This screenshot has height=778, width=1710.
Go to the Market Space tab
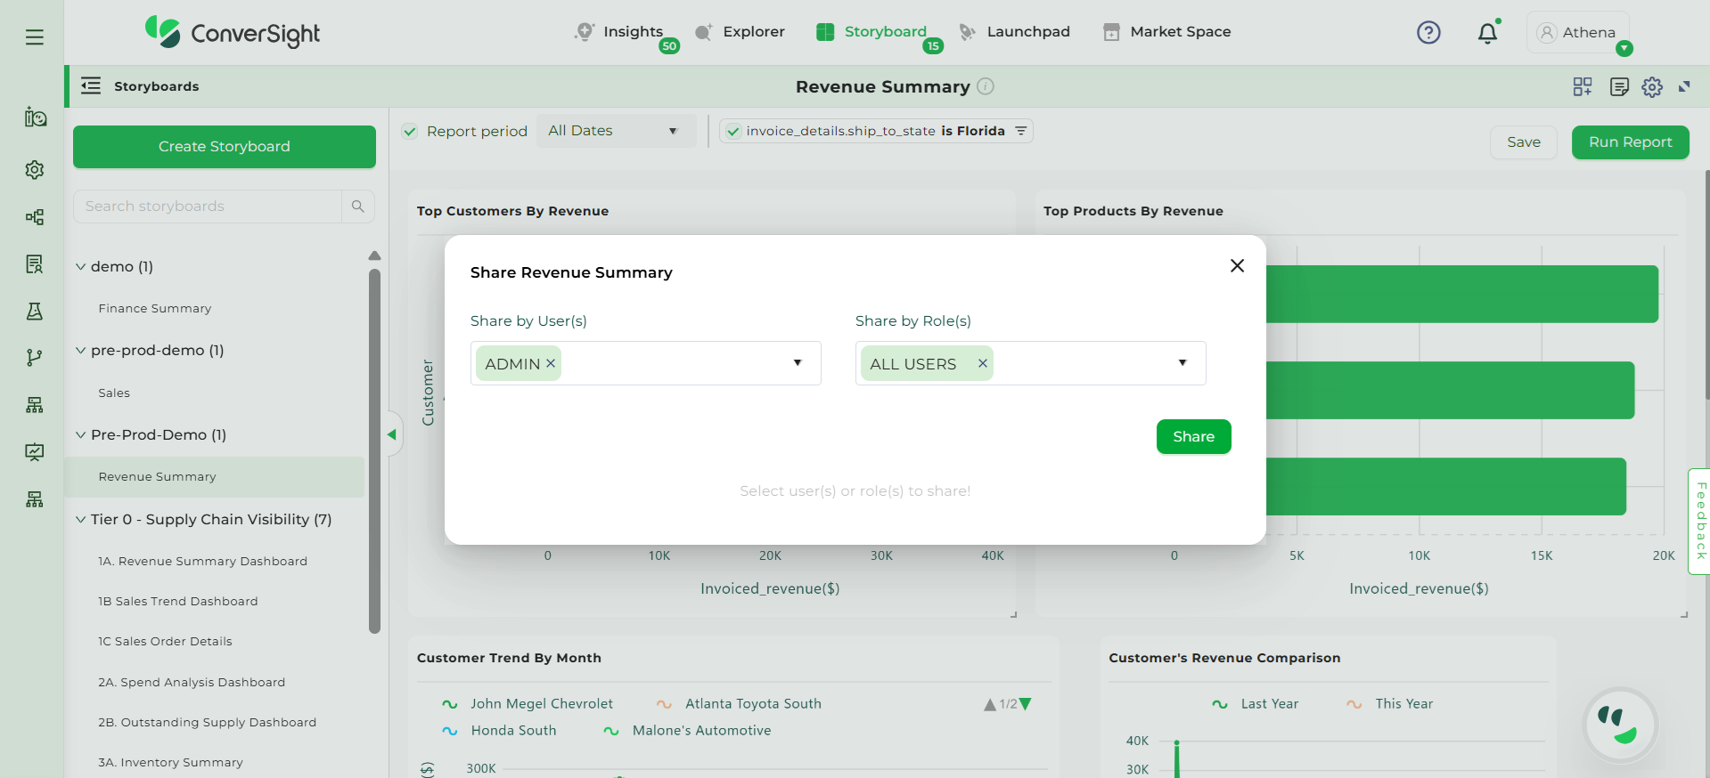[x=1167, y=32]
